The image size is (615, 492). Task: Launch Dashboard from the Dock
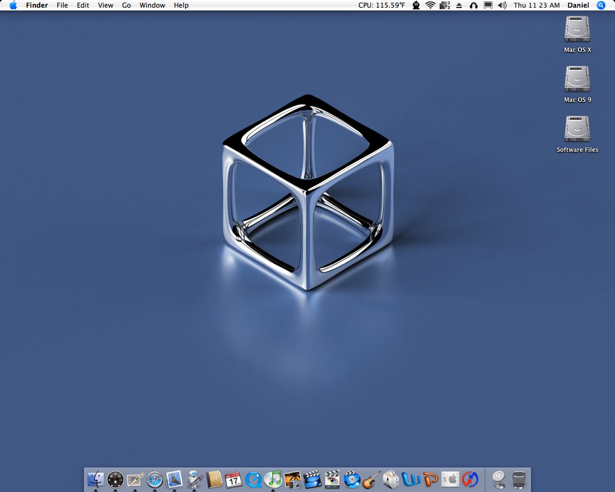coord(115,479)
